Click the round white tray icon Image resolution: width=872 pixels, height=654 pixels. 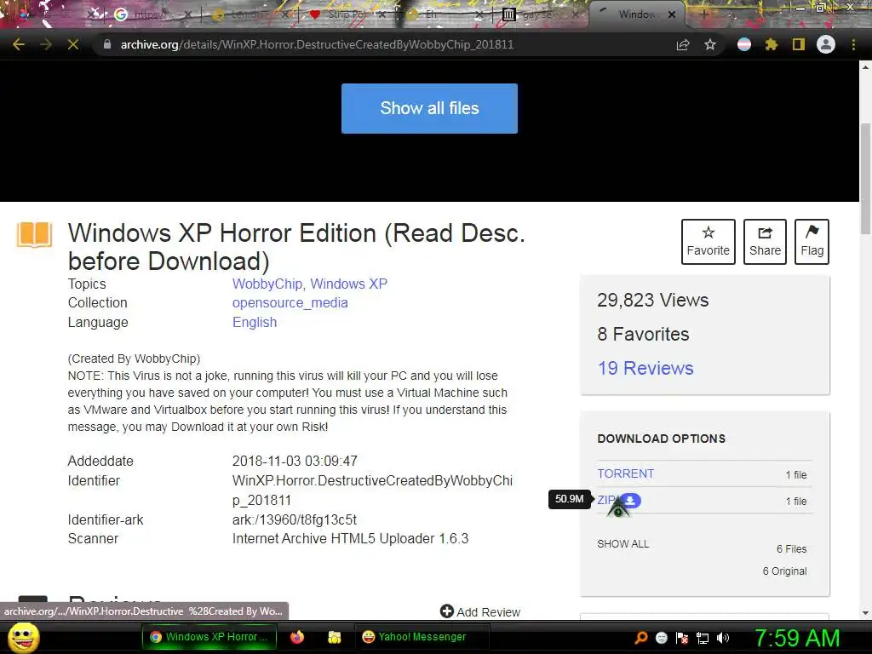(x=661, y=638)
